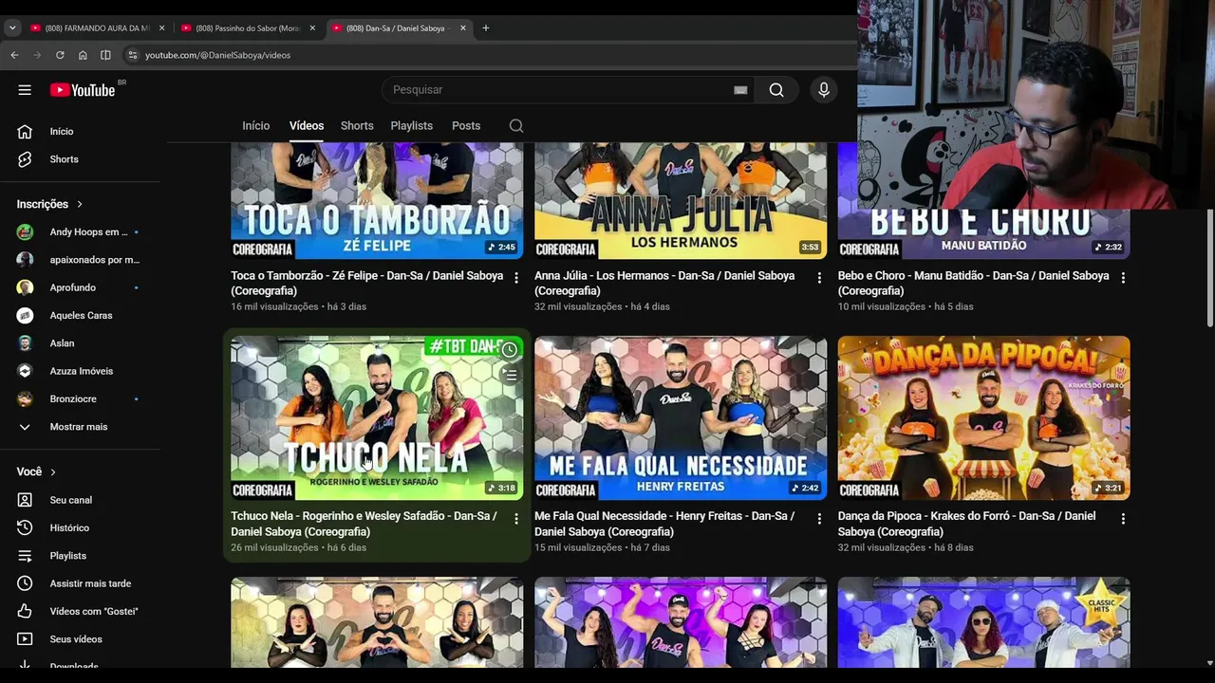The image size is (1215, 683).
Task: Show more subscriptions with Mostrar mais
Action: point(80,427)
